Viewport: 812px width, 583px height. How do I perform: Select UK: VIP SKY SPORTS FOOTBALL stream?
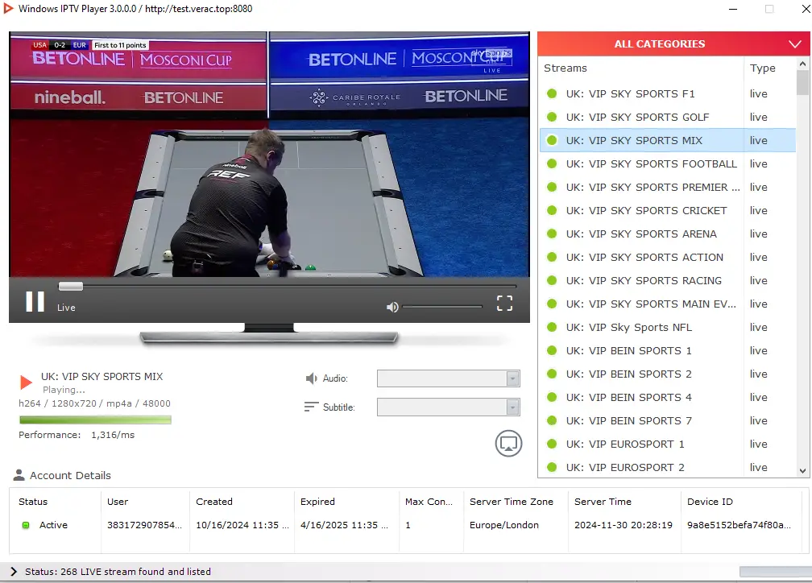point(668,163)
